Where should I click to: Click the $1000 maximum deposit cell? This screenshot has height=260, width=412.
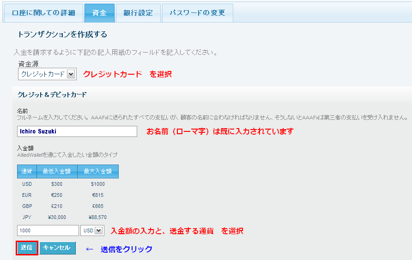click(x=98, y=184)
